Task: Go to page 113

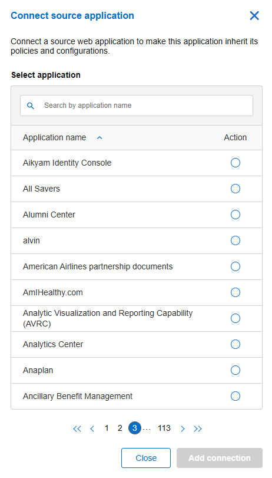Action: (164, 428)
